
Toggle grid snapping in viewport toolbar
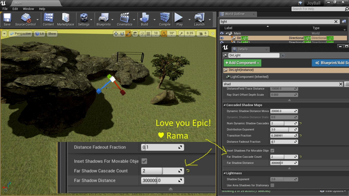click(148, 33)
